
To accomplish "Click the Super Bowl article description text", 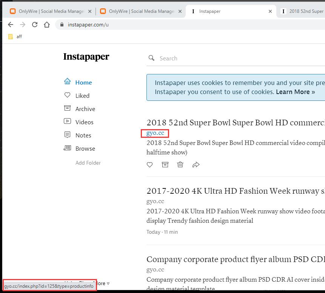I will click(x=236, y=148).
